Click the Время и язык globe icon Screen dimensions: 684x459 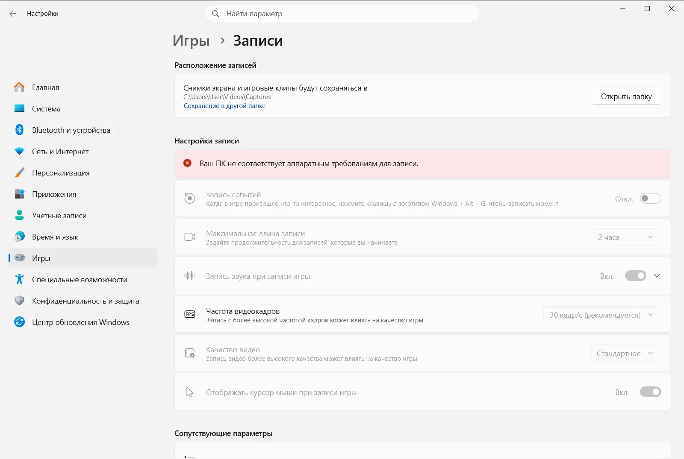pyautogui.click(x=19, y=237)
